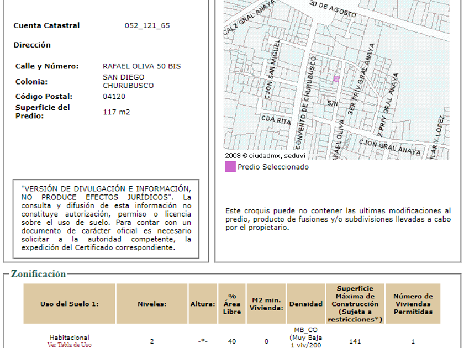Select the pink highlighted parcel on map

336,78
